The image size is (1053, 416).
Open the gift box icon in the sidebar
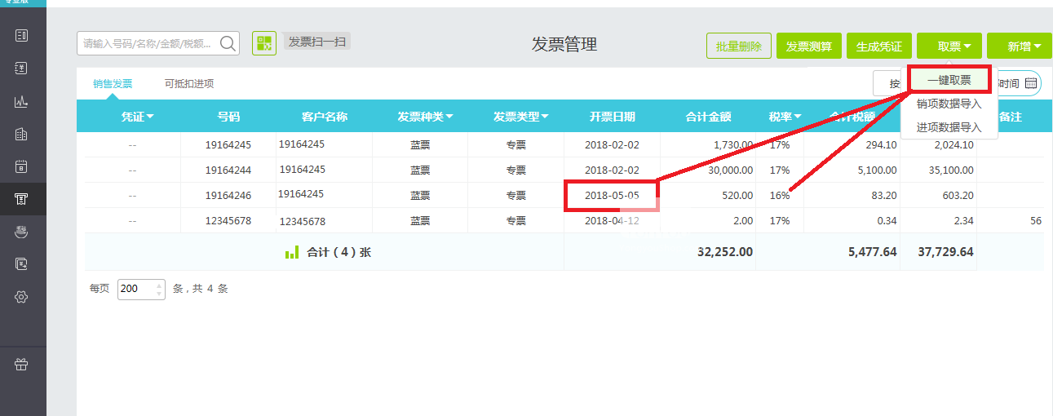click(x=22, y=365)
